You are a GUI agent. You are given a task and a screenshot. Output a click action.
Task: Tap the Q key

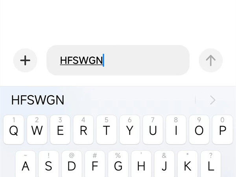pyautogui.click(x=14, y=129)
